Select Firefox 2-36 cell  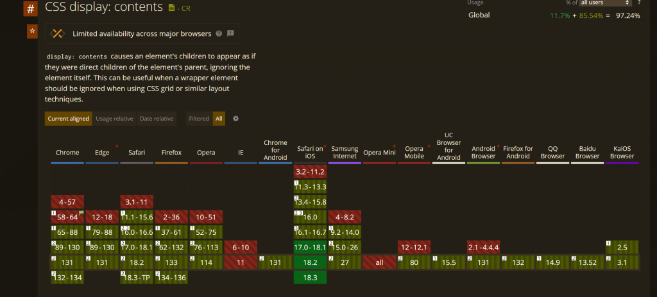click(171, 217)
